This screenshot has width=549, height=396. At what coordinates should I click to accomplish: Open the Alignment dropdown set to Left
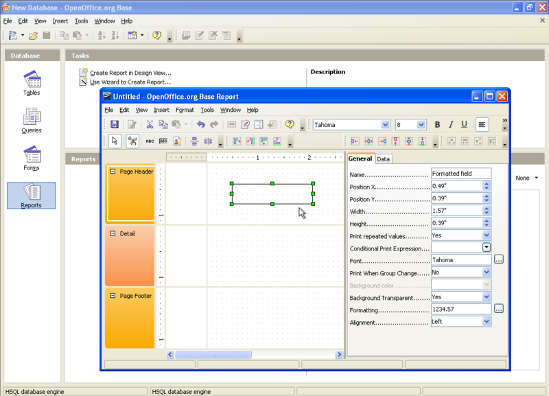tap(487, 321)
